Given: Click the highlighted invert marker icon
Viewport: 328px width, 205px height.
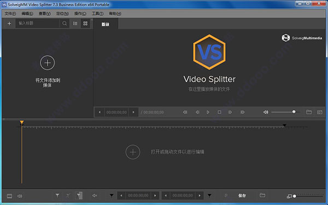Looking at the screenshot, I should 79,195.
